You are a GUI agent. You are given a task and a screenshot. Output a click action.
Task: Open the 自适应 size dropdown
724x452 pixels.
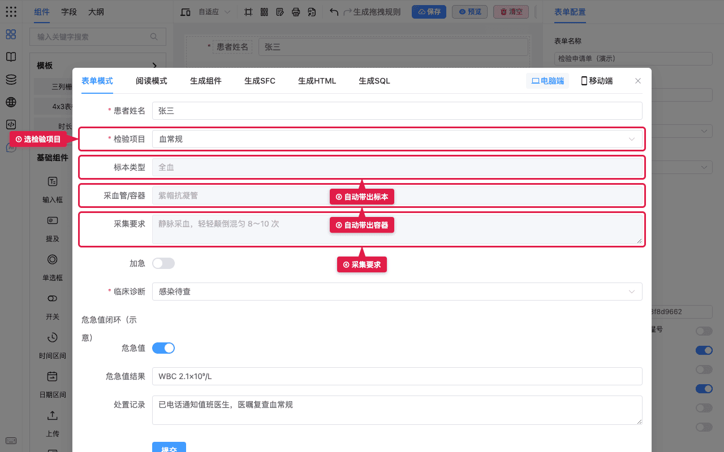point(214,12)
